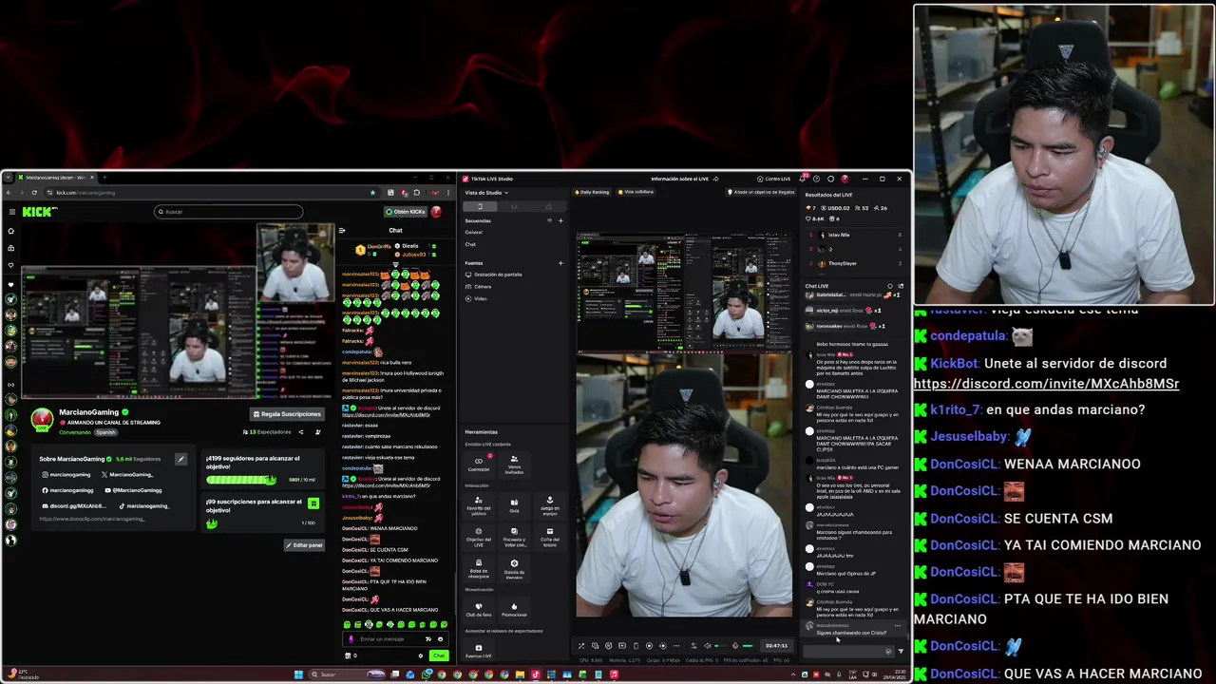
Task: Open Chat LIVE settings icon
Action: pos(890,286)
